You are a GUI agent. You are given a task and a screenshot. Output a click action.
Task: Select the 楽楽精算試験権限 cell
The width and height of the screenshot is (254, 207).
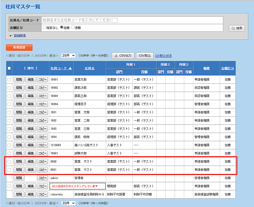tap(207, 194)
